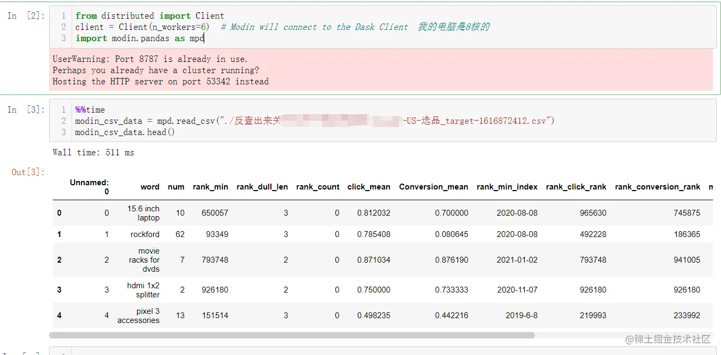This screenshot has height=355, width=721.
Task: Select the 'hdmi 1x2 splitter' cell
Action: click(x=143, y=290)
